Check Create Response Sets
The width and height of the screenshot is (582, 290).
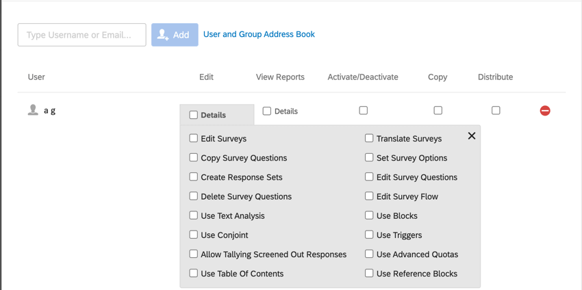(193, 177)
